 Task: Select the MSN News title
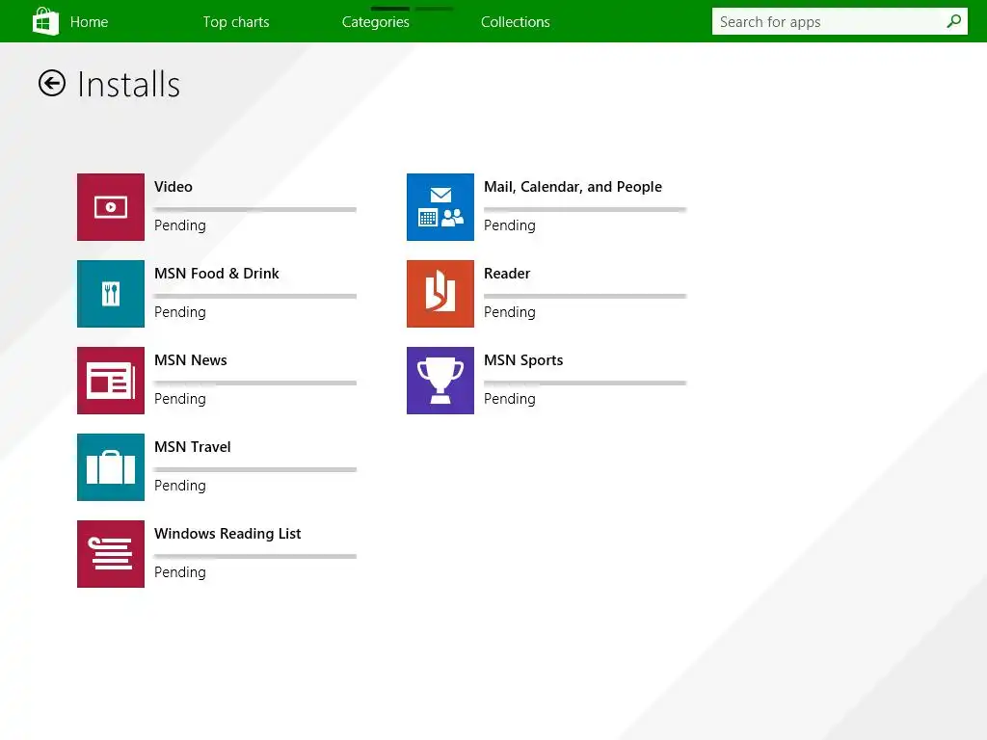(191, 360)
